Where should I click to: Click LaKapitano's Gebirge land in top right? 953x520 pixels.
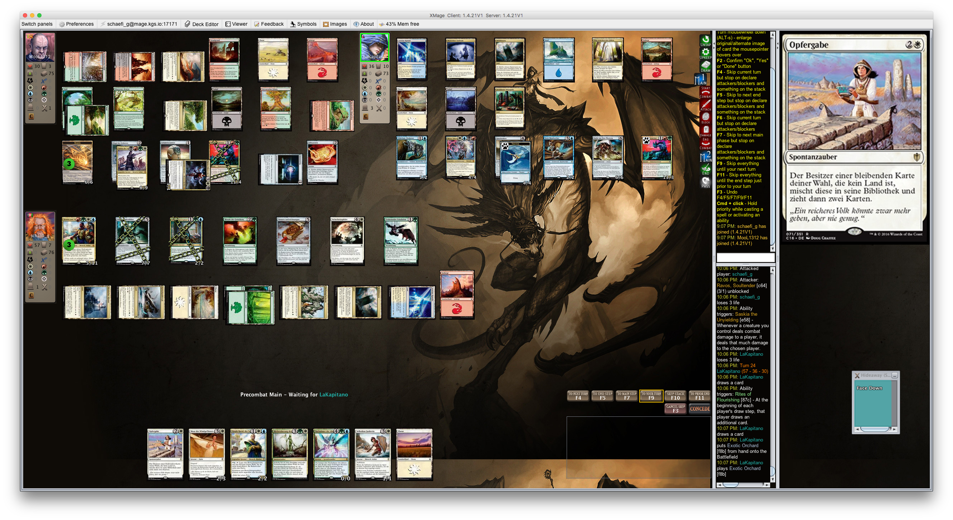(x=656, y=60)
